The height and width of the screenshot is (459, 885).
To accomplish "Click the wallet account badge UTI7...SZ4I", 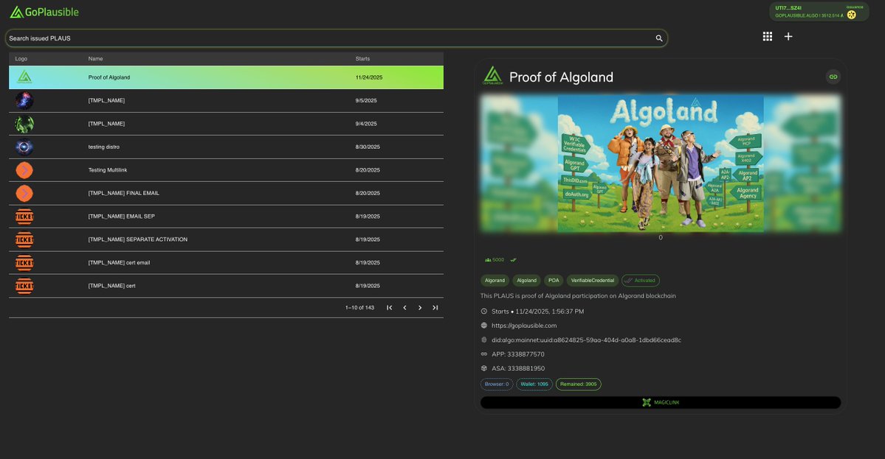I will click(819, 12).
